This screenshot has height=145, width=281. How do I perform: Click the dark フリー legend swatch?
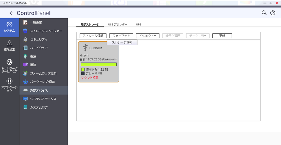(x=83, y=73)
